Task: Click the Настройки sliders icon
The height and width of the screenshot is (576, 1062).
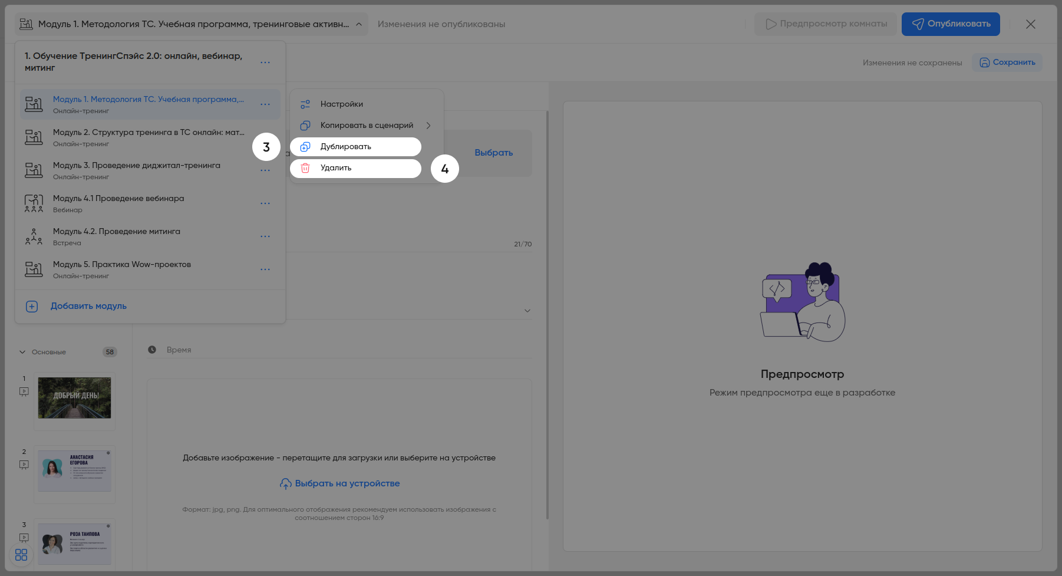Action: click(x=305, y=104)
